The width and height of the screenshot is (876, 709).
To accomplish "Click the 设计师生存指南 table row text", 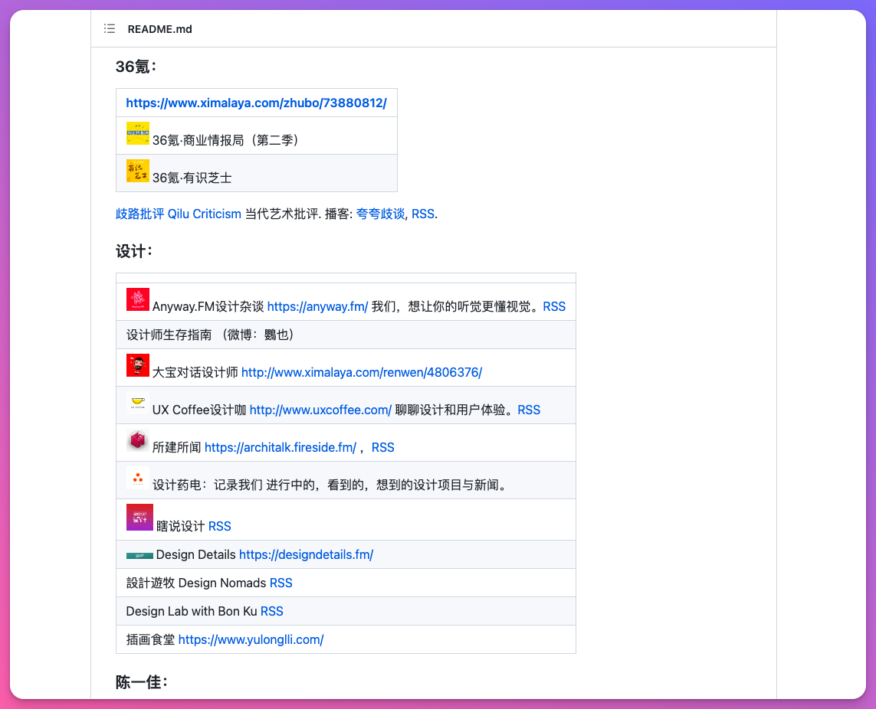I will click(x=210, y=335).
